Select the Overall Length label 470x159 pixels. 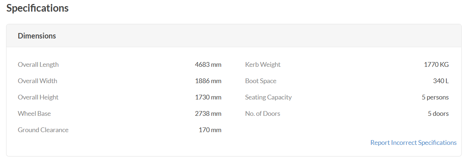(x=38, y=65)
